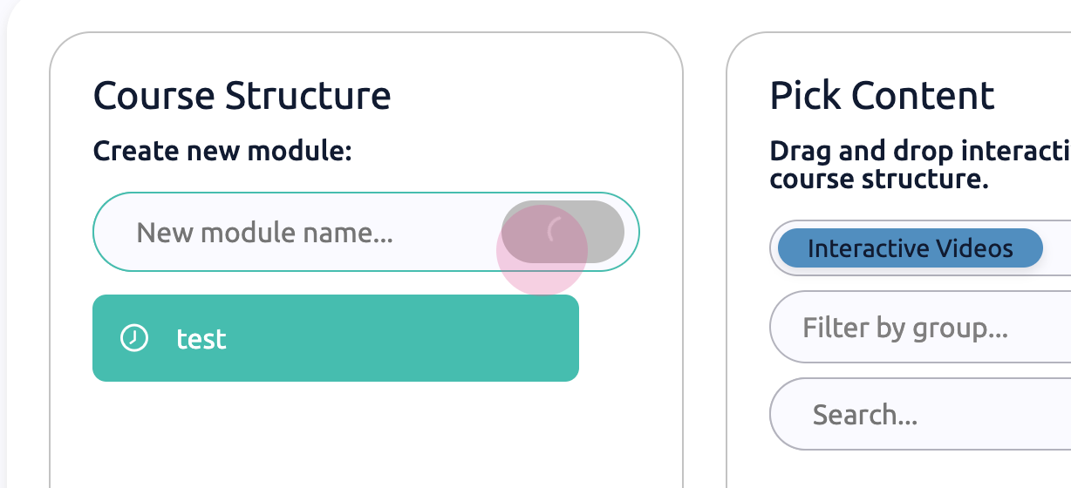Click the loading spinner icon
Screen dimensions: 1071x488
point(556,231)
